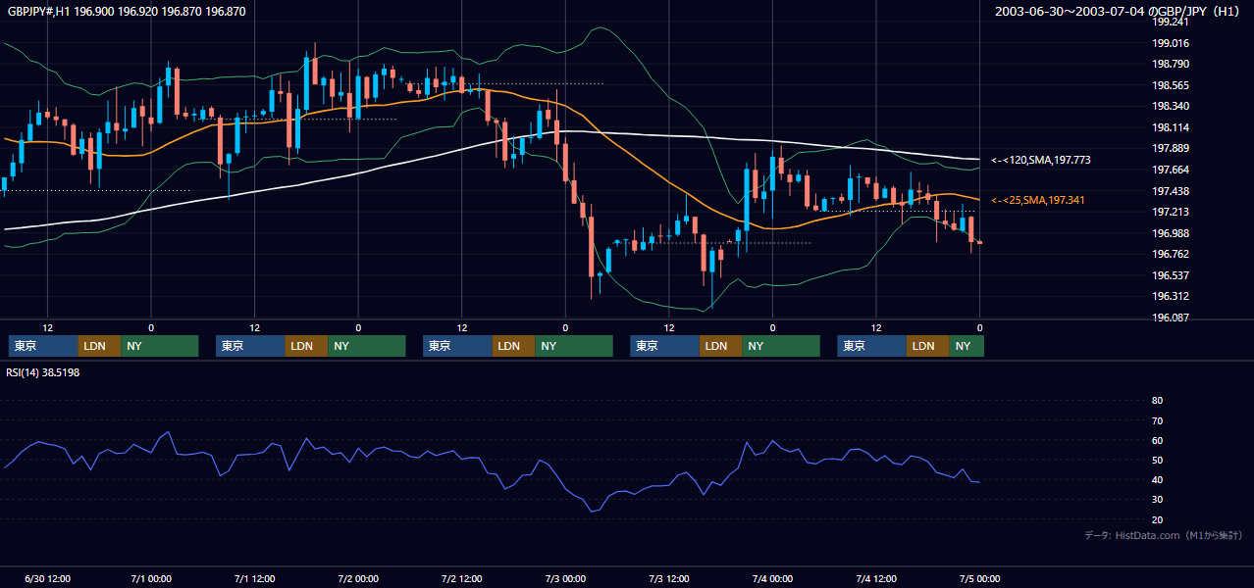Click the first NY session block
The image size is (1254, 588).
click(159, 346)
